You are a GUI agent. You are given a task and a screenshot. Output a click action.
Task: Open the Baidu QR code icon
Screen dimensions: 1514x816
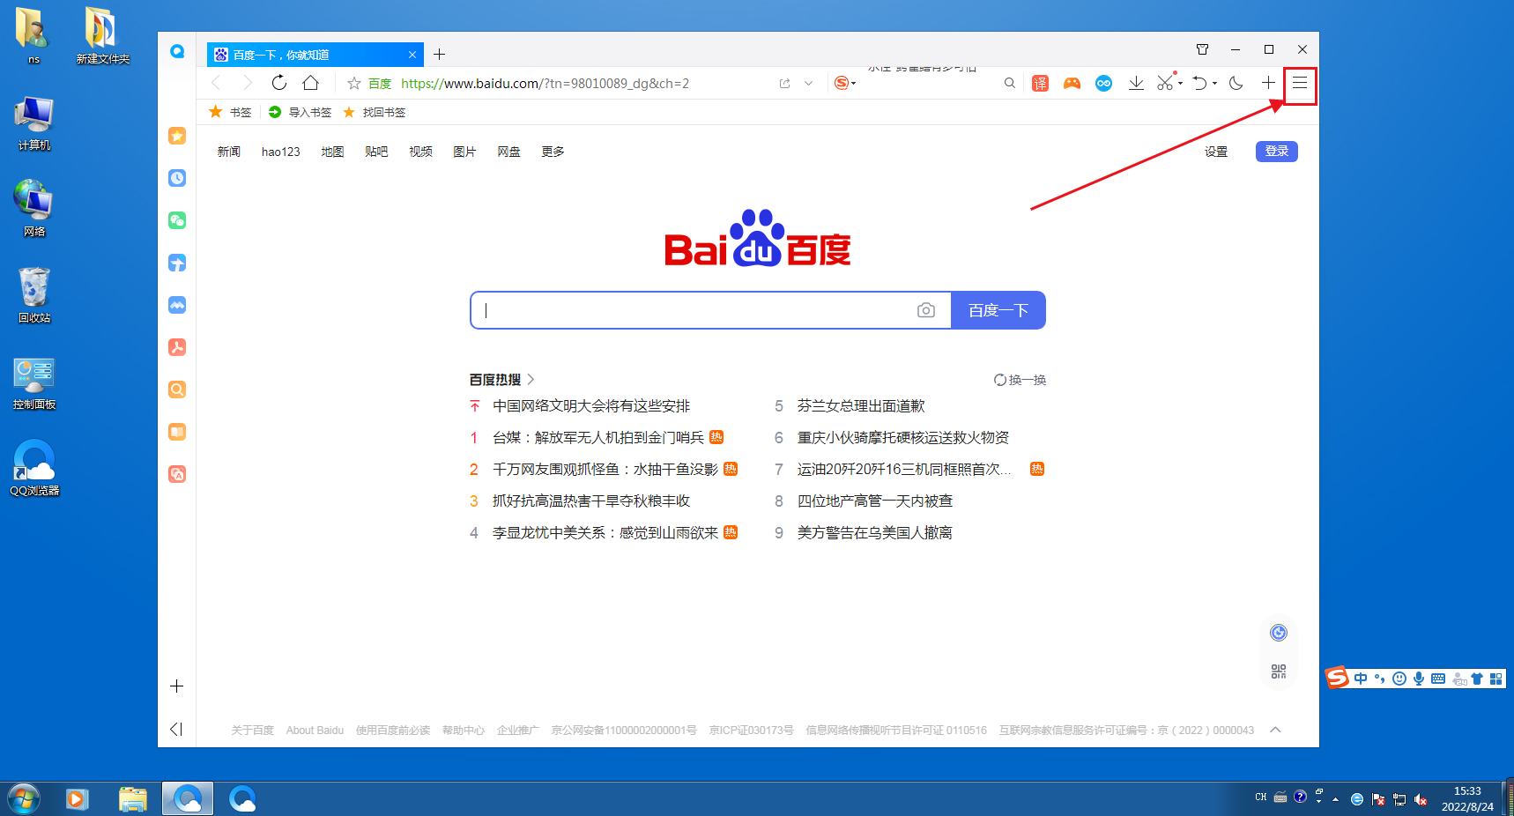pyautogui.click(x=1279, y=671)
